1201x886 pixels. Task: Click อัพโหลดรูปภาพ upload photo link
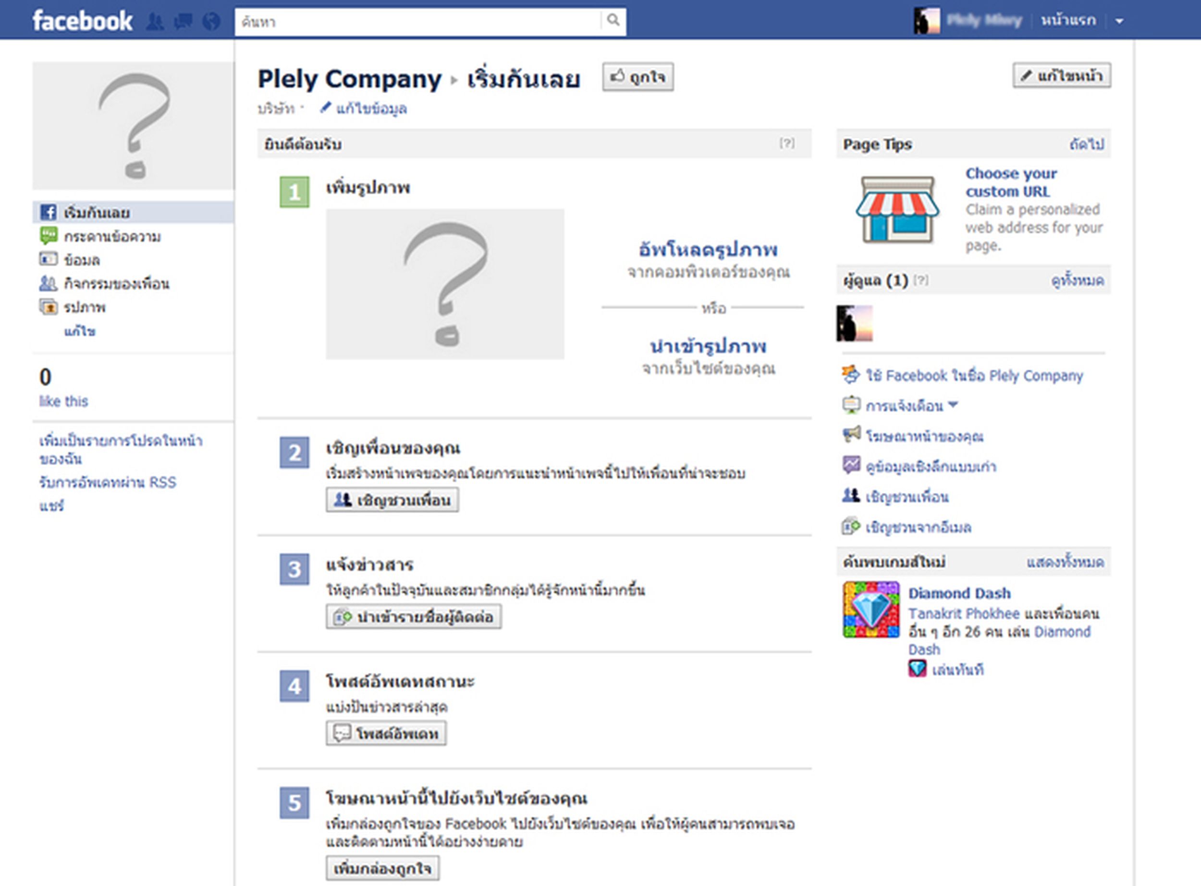(x=708, y=250)
